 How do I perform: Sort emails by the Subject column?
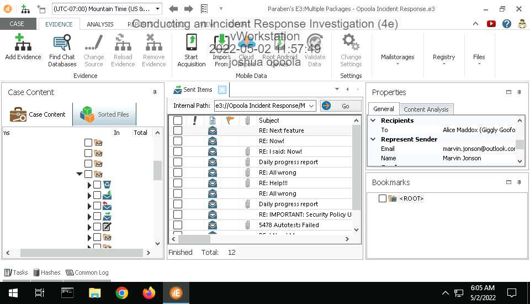(x=269, y=120)
